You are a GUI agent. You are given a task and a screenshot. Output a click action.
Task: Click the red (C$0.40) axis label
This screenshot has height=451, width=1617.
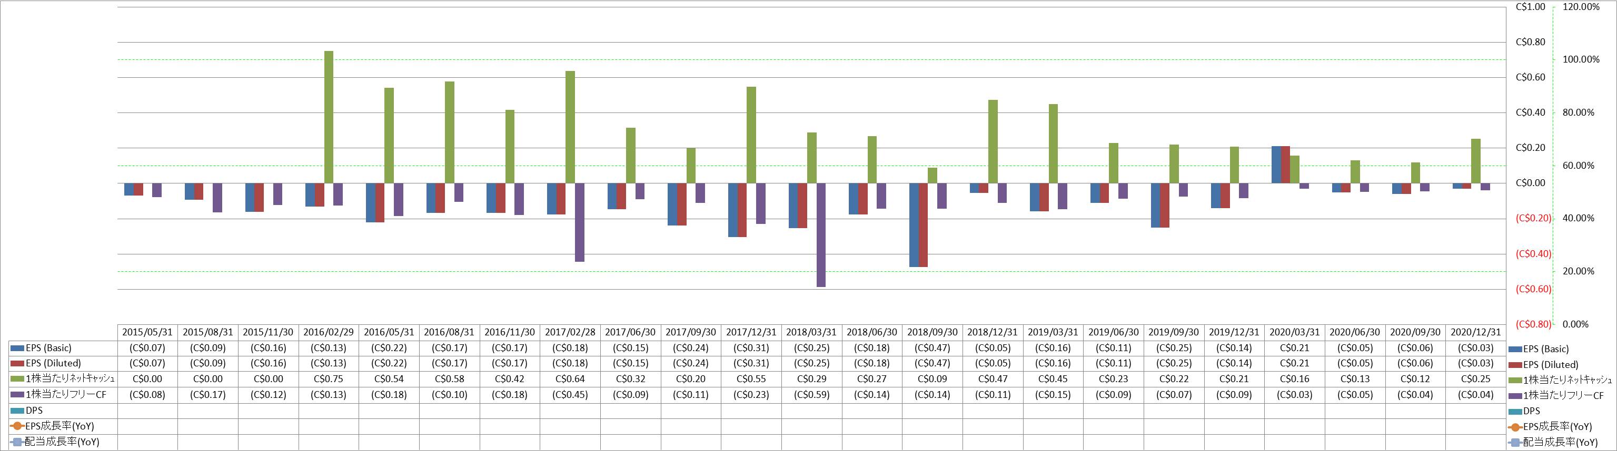1533,254
